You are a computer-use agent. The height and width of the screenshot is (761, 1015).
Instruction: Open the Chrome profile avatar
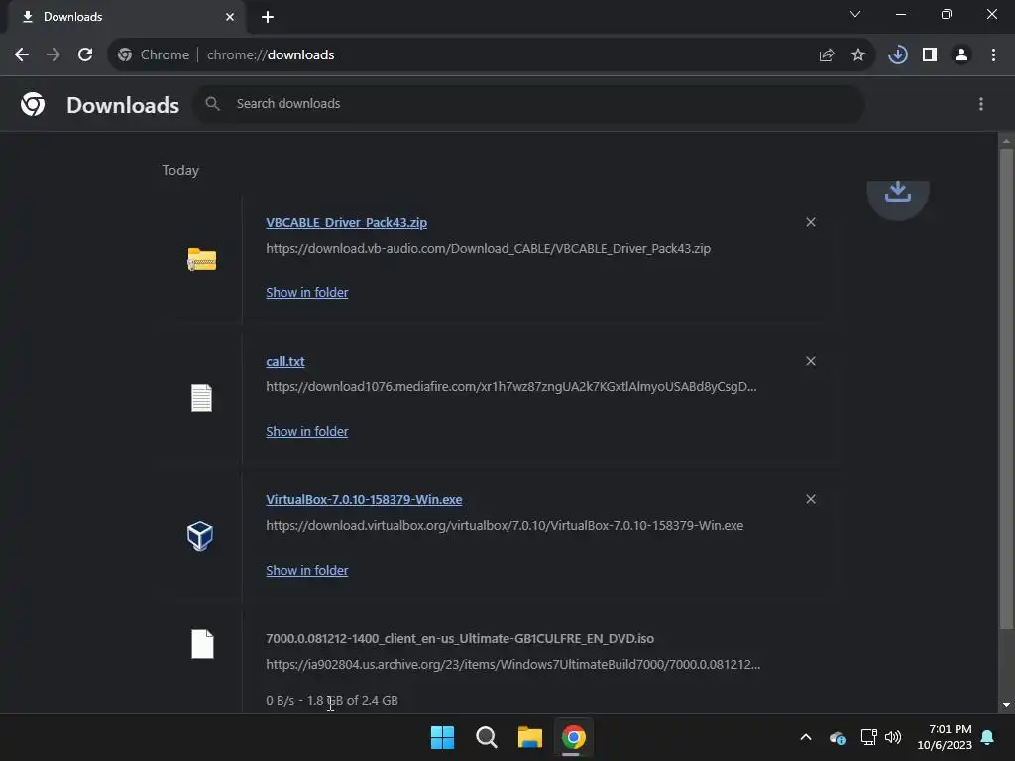[x=961, y=55]
